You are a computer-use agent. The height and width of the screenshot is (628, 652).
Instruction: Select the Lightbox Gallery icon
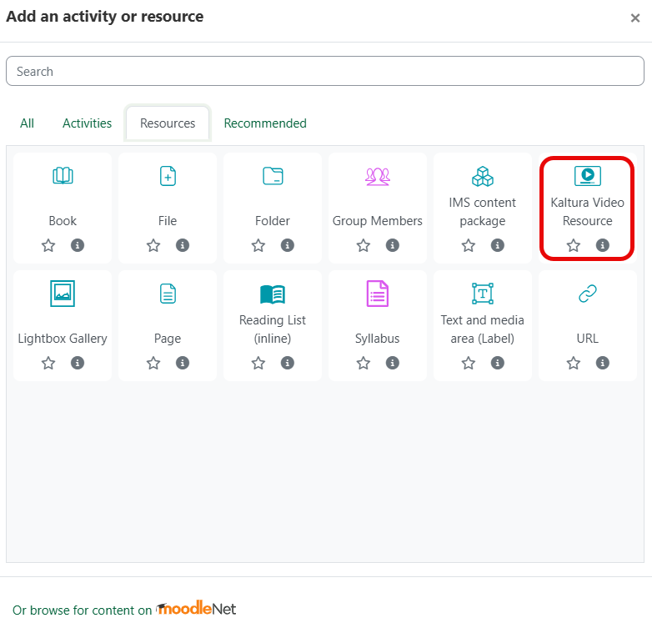coord(63,294)
